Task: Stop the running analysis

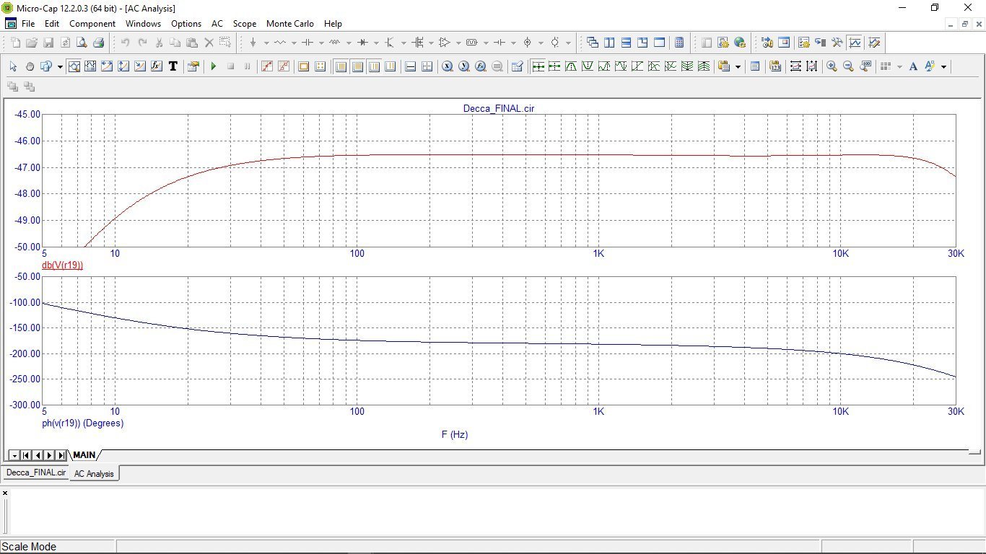Action: coord(231,66)
